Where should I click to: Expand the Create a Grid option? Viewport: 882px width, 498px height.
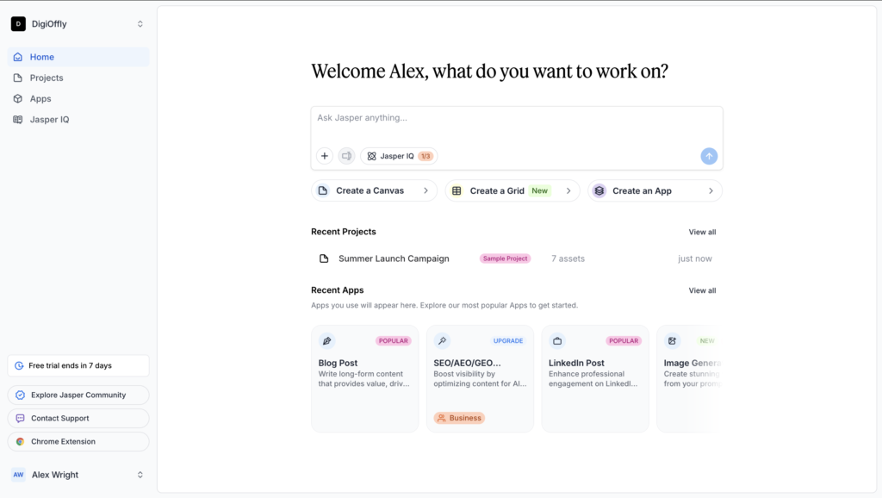pyautogui.click(x=568, y=190)
